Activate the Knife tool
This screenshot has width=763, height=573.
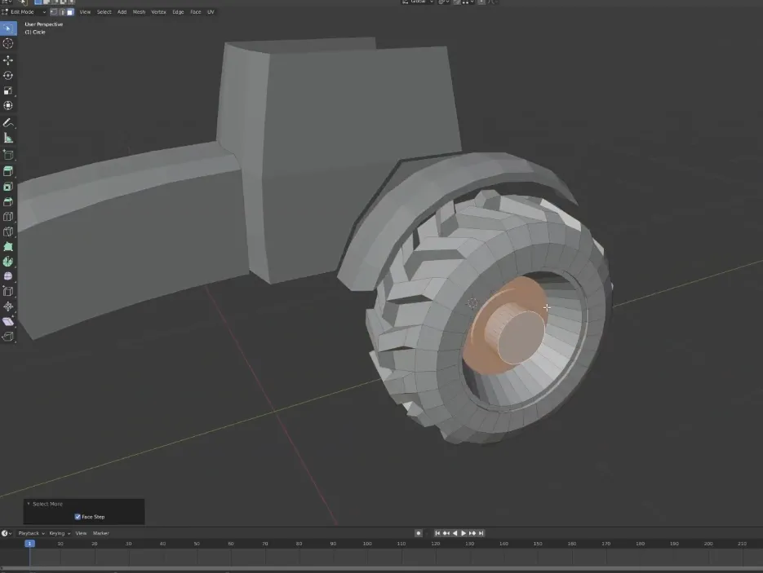click(8, 231)
